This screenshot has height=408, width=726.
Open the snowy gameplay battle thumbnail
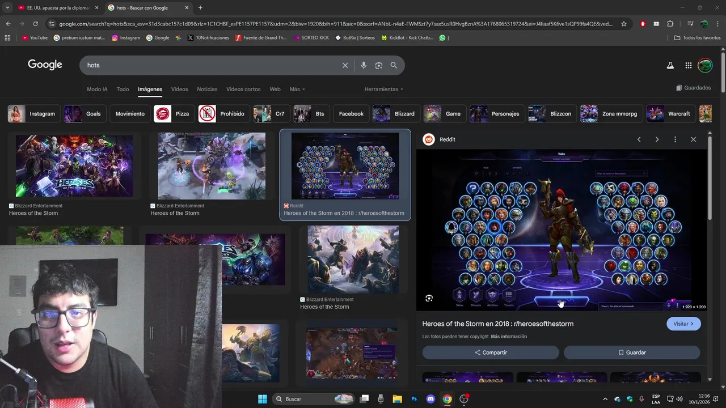[x=212, y=166]
